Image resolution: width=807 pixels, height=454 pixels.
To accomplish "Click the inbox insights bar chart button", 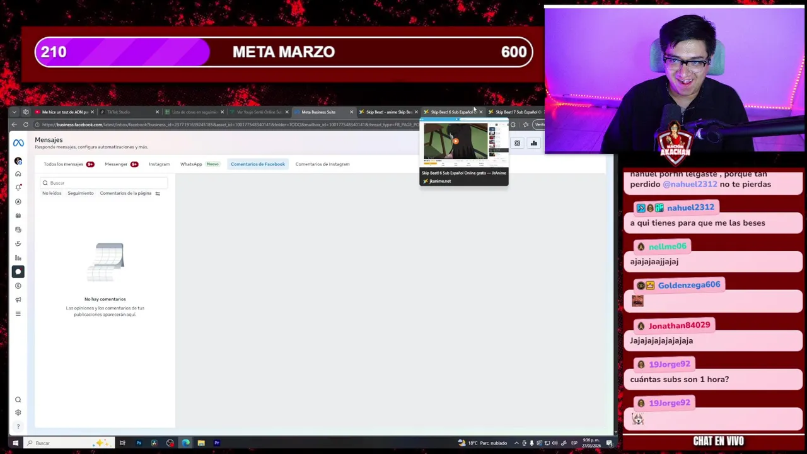I will click(x=533, y=143).
